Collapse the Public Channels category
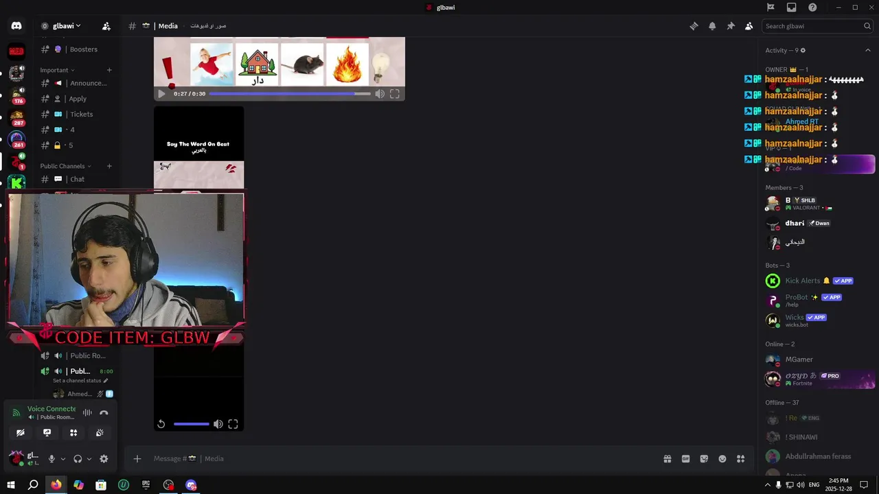The height and width of the screenshot is (494, 879). pos(66,166)
